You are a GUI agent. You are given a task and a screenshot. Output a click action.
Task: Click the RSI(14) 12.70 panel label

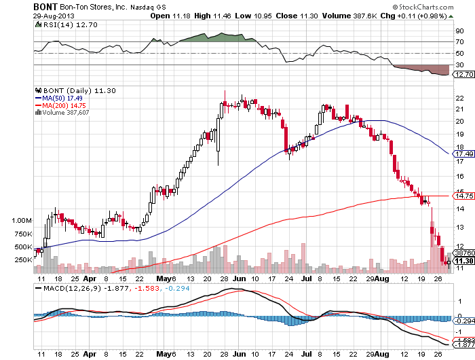pos(71,25)
